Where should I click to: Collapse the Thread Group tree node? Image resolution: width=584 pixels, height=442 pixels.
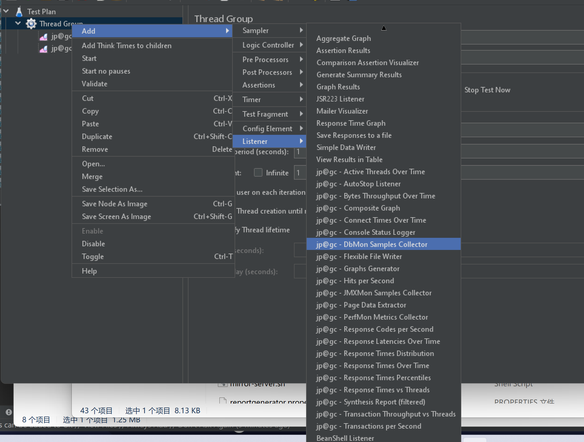coord(18,23)
